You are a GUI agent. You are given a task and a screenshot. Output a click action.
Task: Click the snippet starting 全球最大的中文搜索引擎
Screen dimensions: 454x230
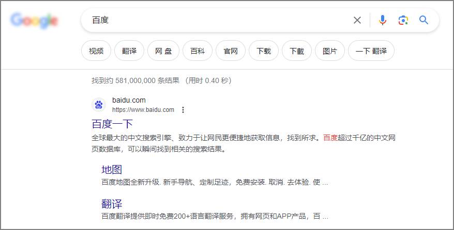click(244, 143)
